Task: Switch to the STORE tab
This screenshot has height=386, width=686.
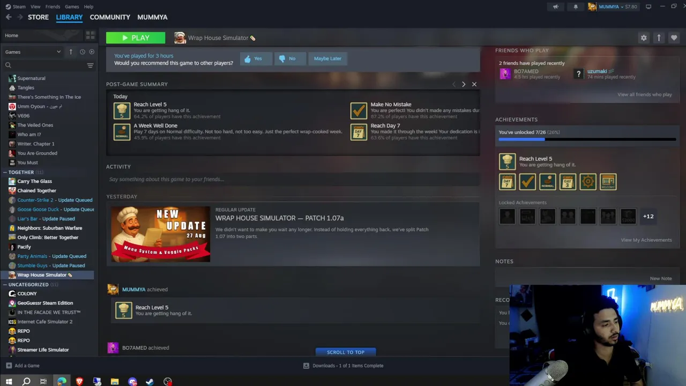Action: pos(38,17)
